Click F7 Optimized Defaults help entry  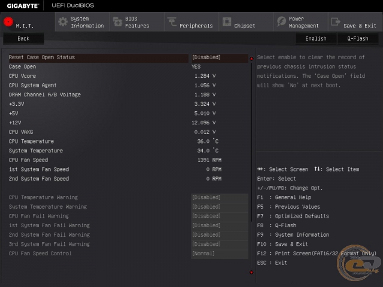(293, 216)
